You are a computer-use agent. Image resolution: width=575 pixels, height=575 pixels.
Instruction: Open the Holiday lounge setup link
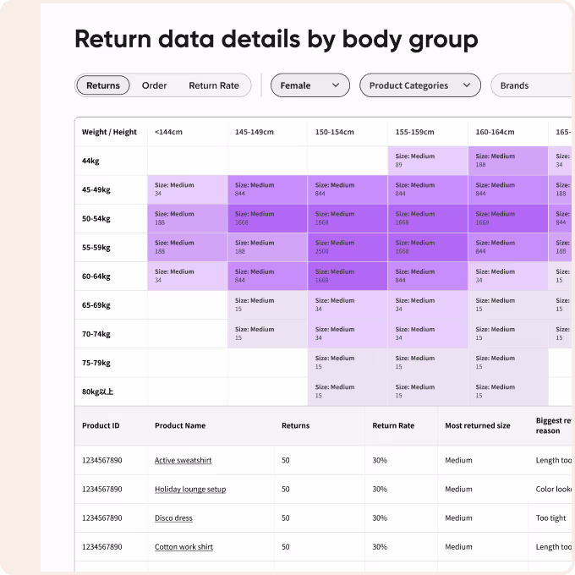(x=190, y=490)
